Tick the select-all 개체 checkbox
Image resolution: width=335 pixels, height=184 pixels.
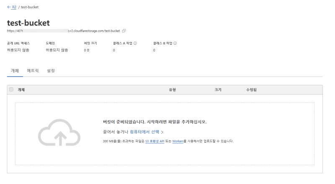click(11, 89)
